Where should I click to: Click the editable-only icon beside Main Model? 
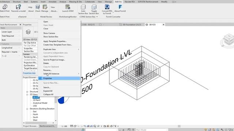click(133, 130)
